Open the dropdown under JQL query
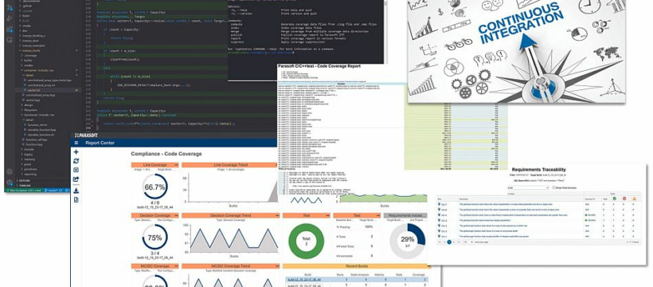 tap(529, 187)
